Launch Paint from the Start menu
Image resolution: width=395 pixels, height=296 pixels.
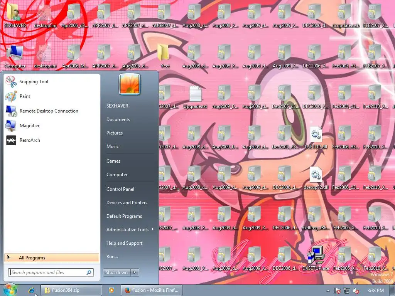coord(52,96)
